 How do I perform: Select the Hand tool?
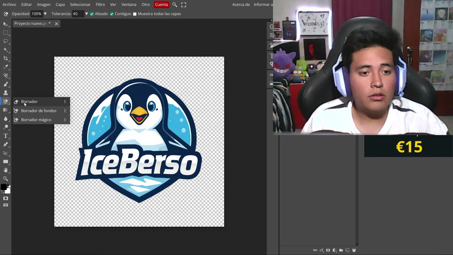tap(6, 170)
